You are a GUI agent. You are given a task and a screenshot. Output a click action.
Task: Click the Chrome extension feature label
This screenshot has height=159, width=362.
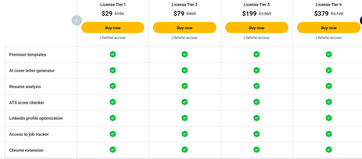pos(26,150)
